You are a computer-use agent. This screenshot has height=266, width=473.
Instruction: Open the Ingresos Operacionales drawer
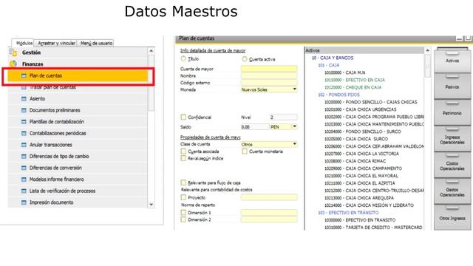coord(452,138)
